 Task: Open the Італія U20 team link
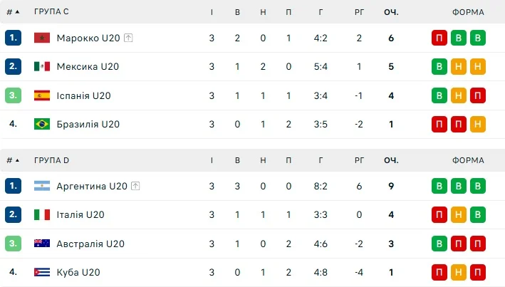(80, 214)
